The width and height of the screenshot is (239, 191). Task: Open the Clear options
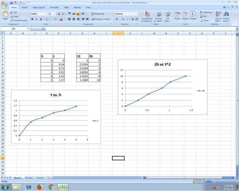click(x=205, y=20)
